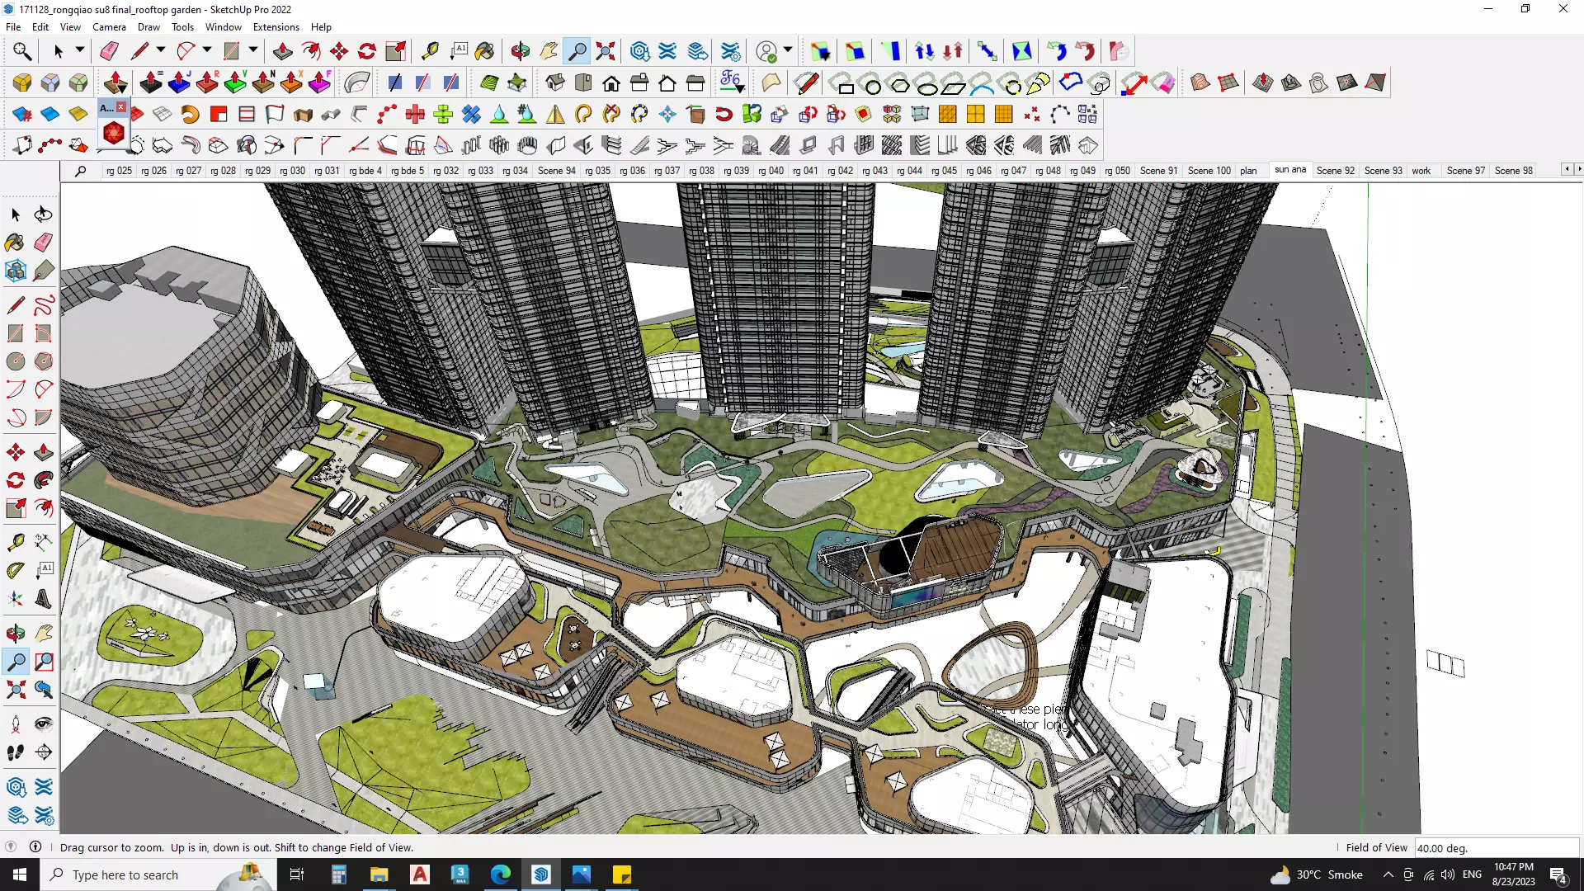The height and width of the screenshot is (891, 1584).
Task: Open the Draw menu
Action: 148,27
